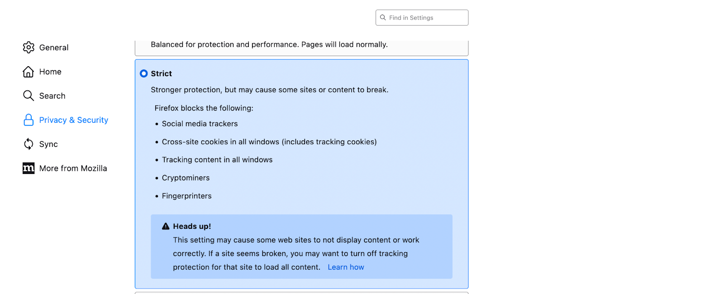
Task: Click the sidebar magnifying glass Search icon
Action: tap(29, 96)
